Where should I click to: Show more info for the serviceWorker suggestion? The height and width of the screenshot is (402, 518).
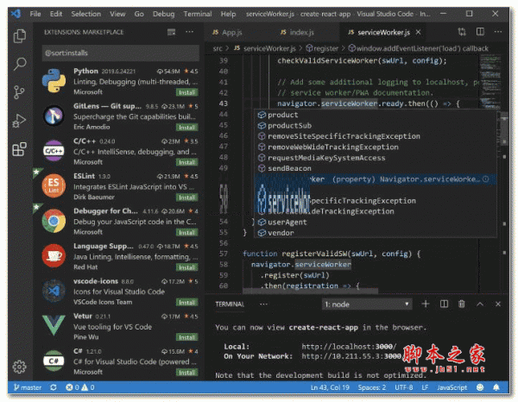485,179
